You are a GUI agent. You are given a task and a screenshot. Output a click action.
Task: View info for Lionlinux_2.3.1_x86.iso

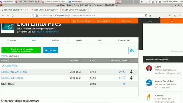[132, 78]
